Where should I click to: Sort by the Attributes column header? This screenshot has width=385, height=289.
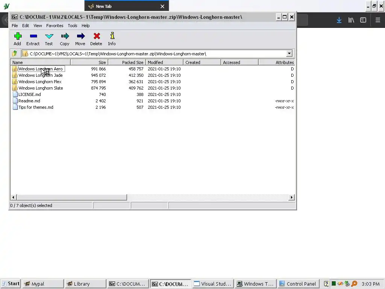(x=277, y=62)
